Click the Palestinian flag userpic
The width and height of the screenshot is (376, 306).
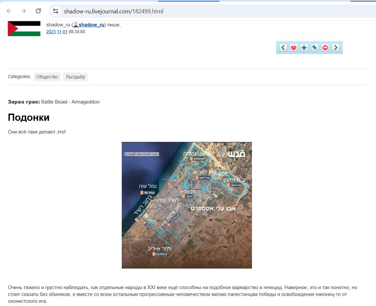pyautogui.click(x=24, y=29)
